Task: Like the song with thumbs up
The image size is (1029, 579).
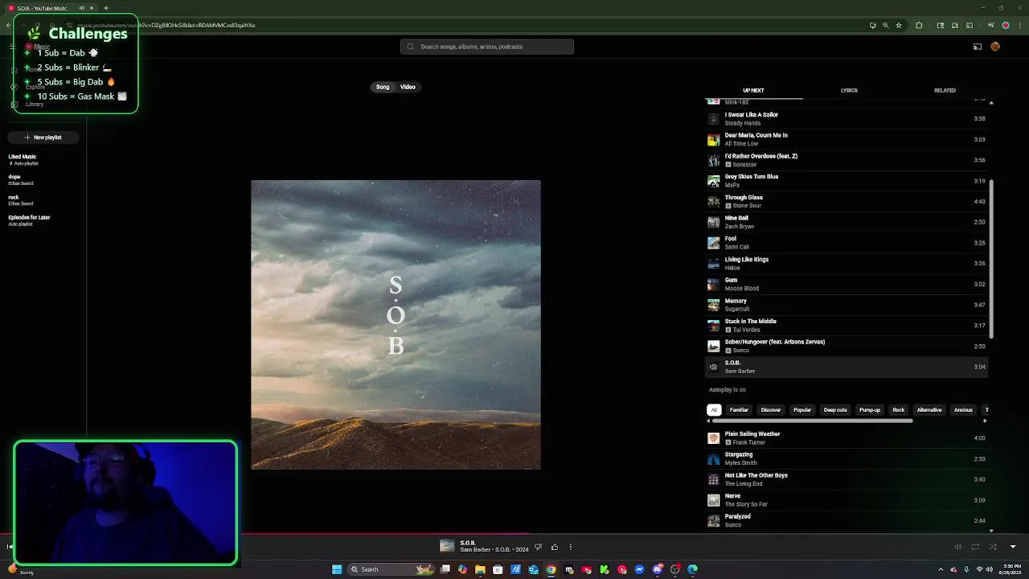Action: [x=554, y=547]
